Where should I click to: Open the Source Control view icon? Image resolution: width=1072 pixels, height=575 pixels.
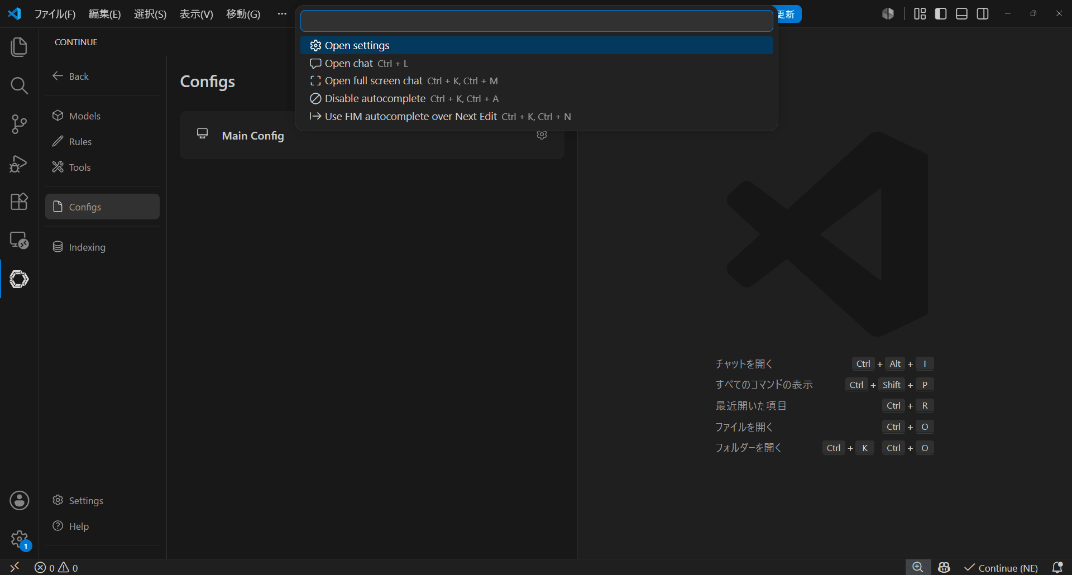19,124
